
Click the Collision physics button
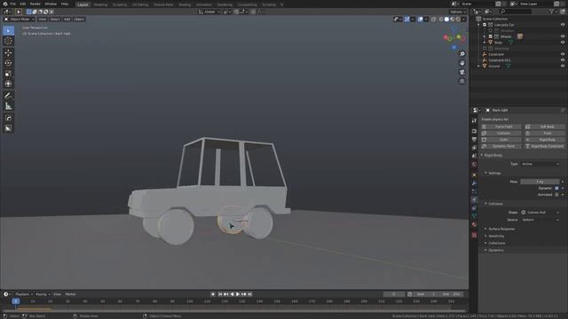[501, 134]
